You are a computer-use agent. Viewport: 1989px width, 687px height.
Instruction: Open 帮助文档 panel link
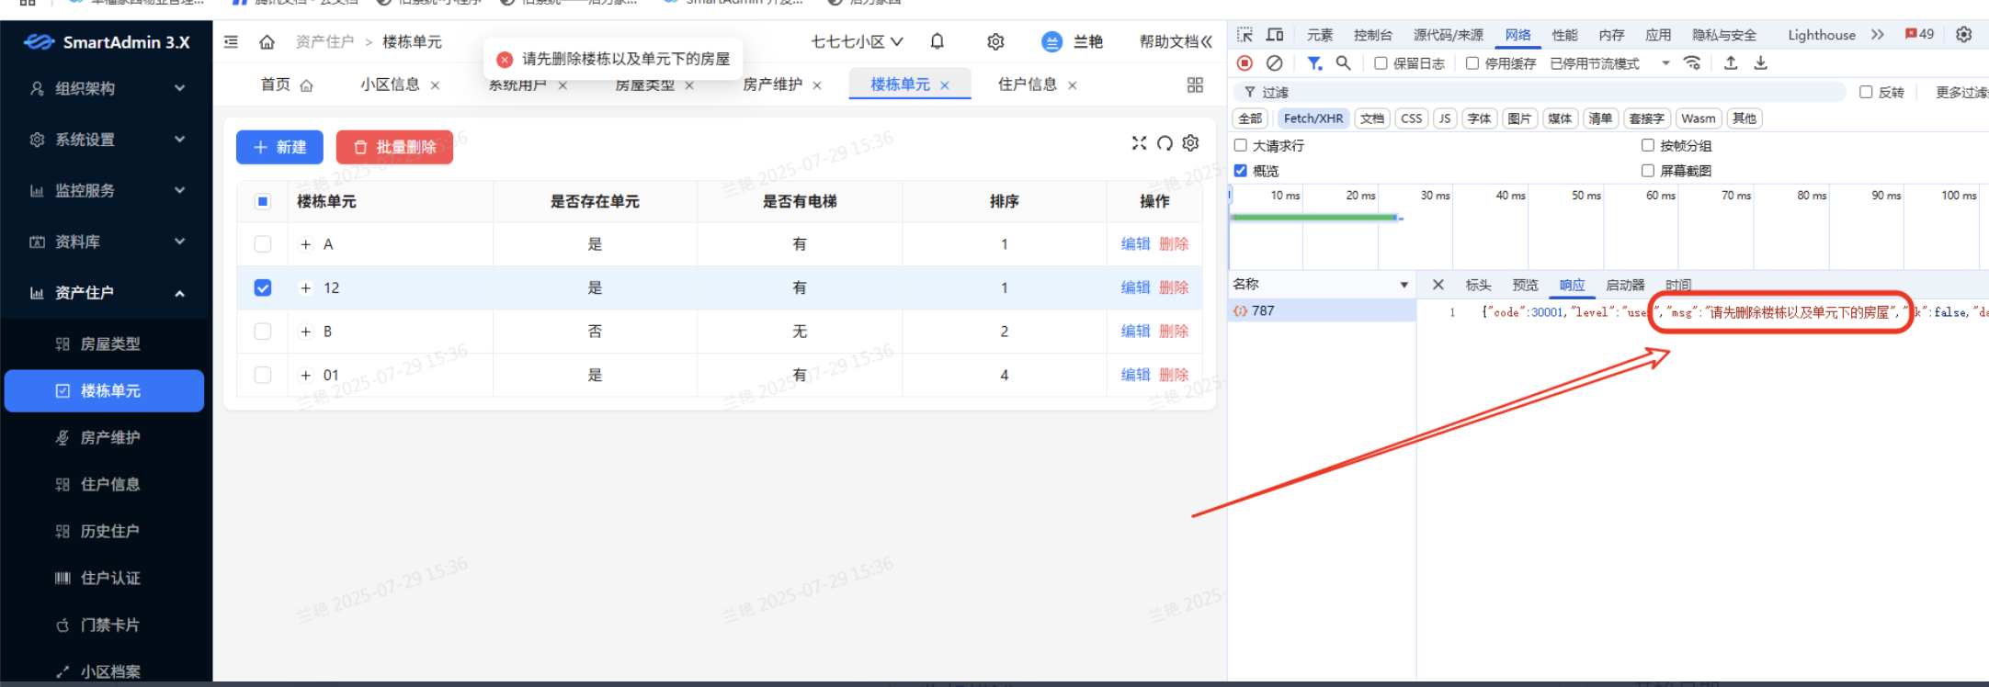[x=1176, y=41]
